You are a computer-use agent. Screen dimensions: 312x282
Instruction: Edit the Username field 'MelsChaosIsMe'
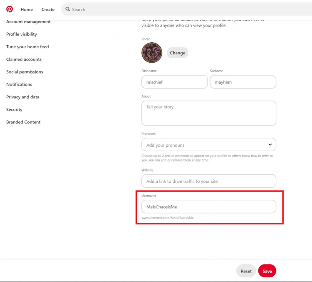tap(209, 207)
